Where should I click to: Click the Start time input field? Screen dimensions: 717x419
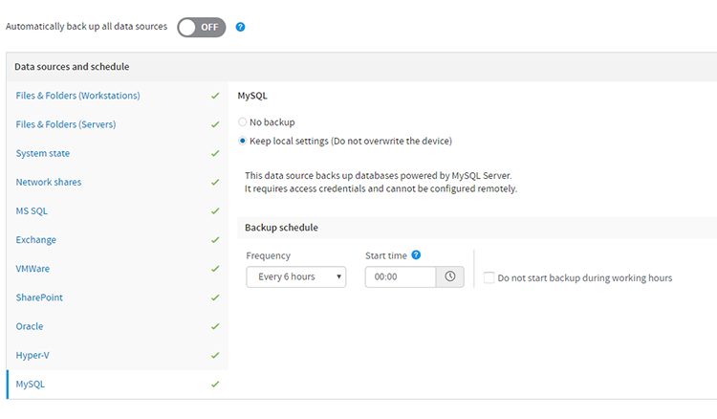[x=401, y=277]
